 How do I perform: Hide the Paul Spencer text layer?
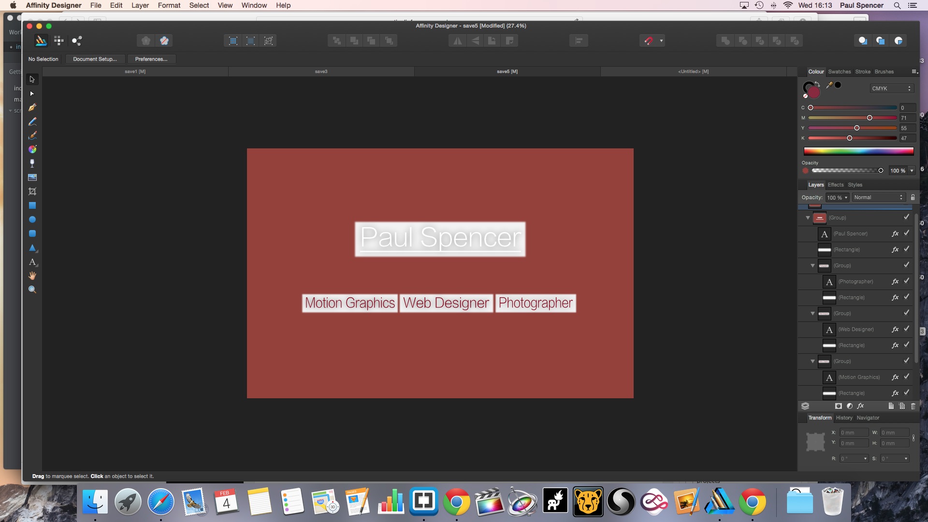[x=906, y=233]
